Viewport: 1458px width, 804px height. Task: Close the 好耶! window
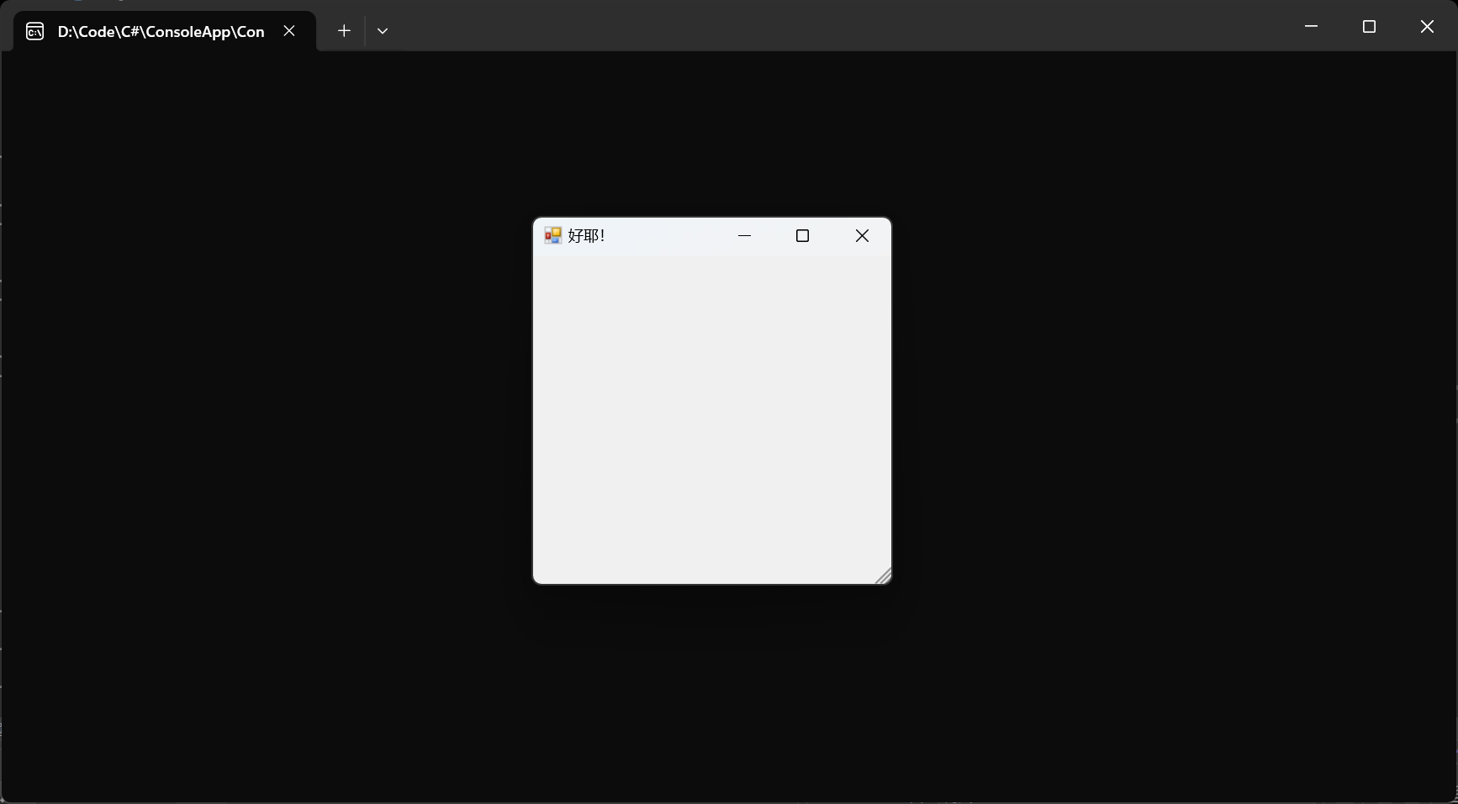[862, 236]
